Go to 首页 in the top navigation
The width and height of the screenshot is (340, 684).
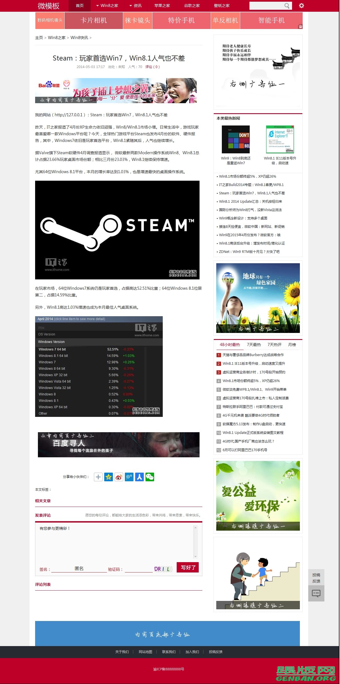click(80, 6)
